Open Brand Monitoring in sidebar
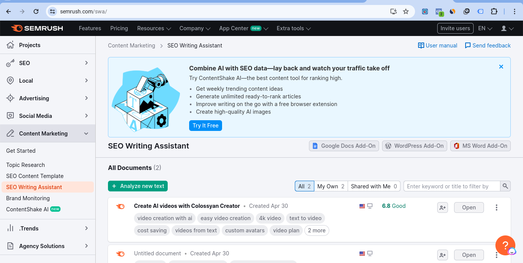The height and width of the screenshot is (263, 523). click(x=28, y=198)
